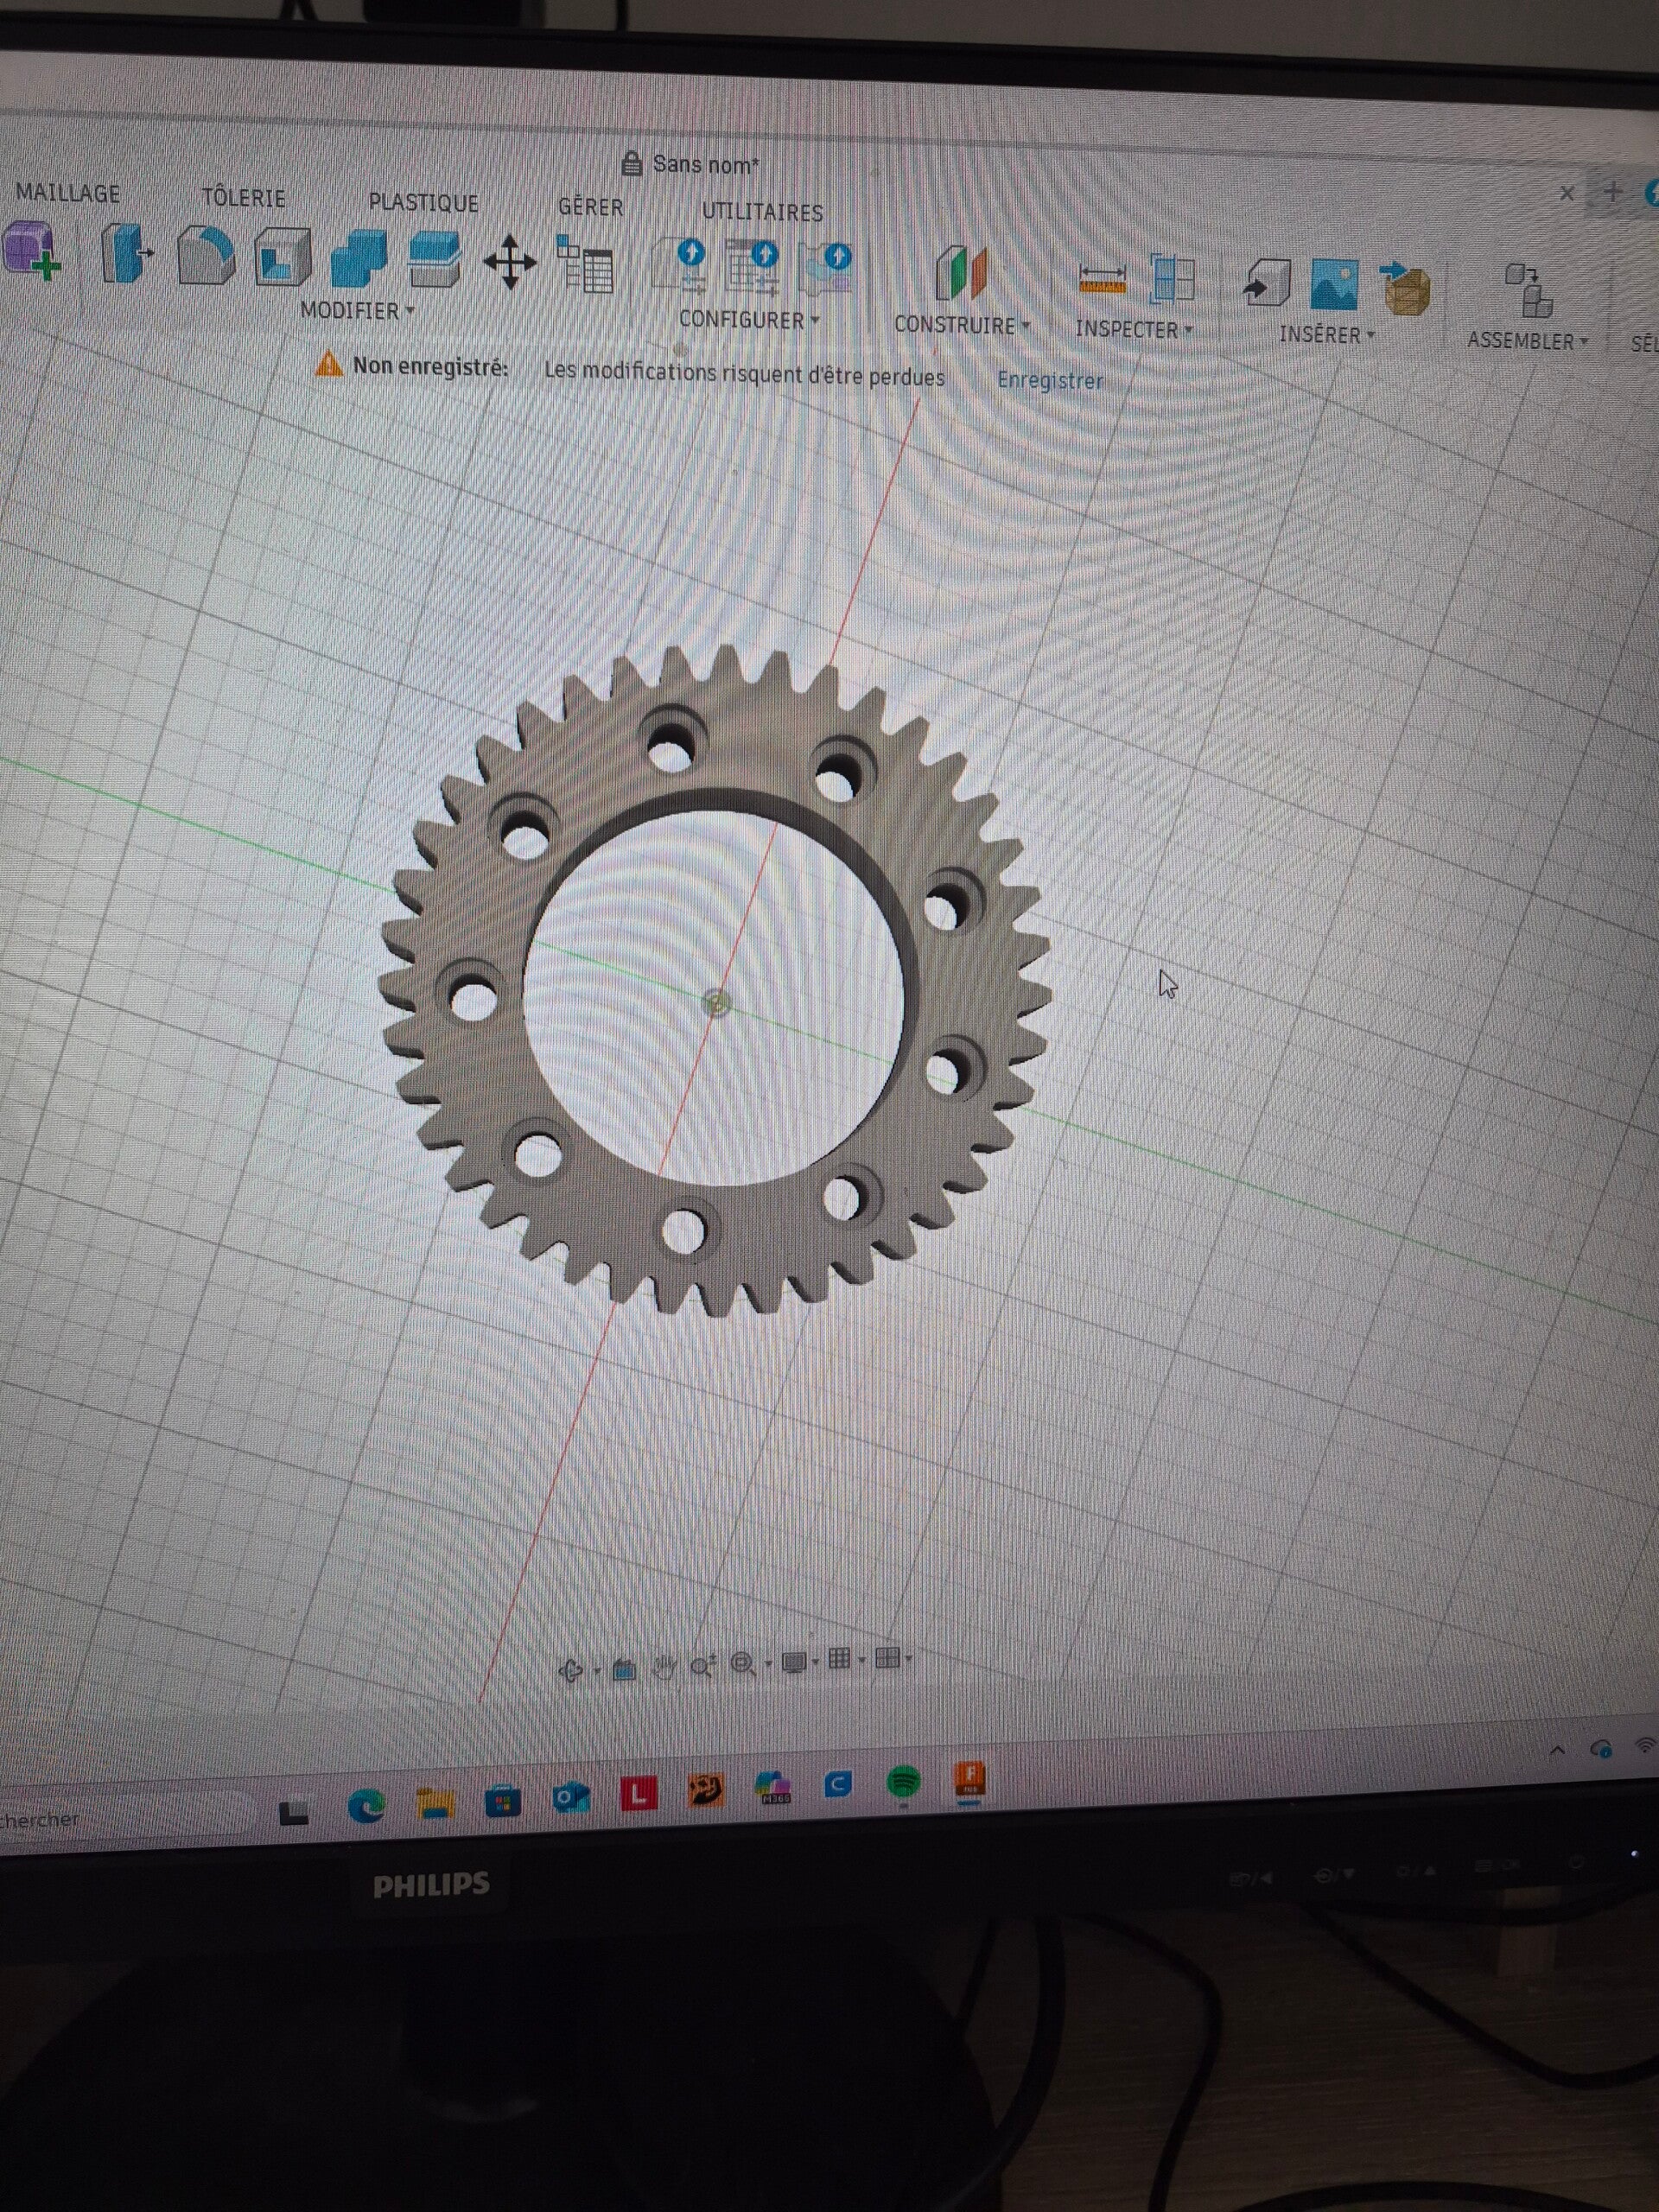Viewport: 1659px width, 2212px height.
Task: Click the create solid icon with green plus
Action: click(32, 250)
